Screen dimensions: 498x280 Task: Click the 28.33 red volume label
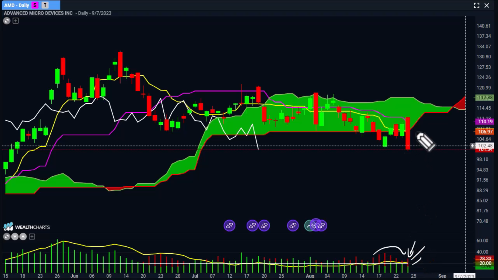[x=484, y=258]
